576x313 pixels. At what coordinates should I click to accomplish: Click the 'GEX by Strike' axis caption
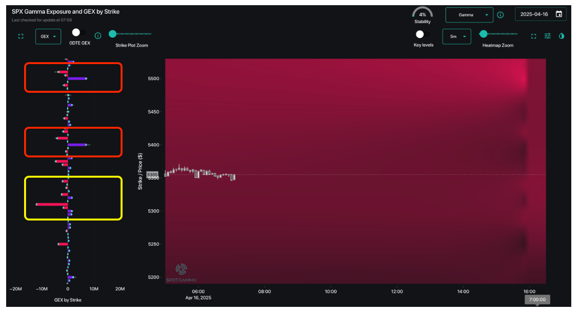point(68,300)
